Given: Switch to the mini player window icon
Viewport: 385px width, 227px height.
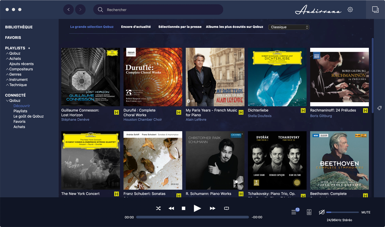Looking at the screenshot, I should (375, 9).
